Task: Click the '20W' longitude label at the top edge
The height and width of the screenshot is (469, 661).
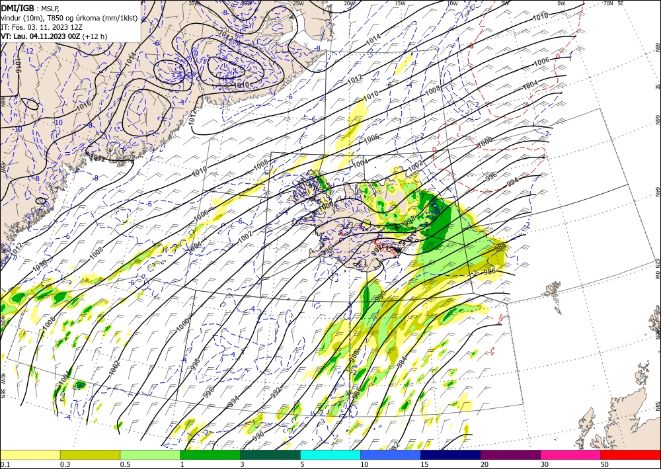Action: pyautogui.click(x=349, y=3)
